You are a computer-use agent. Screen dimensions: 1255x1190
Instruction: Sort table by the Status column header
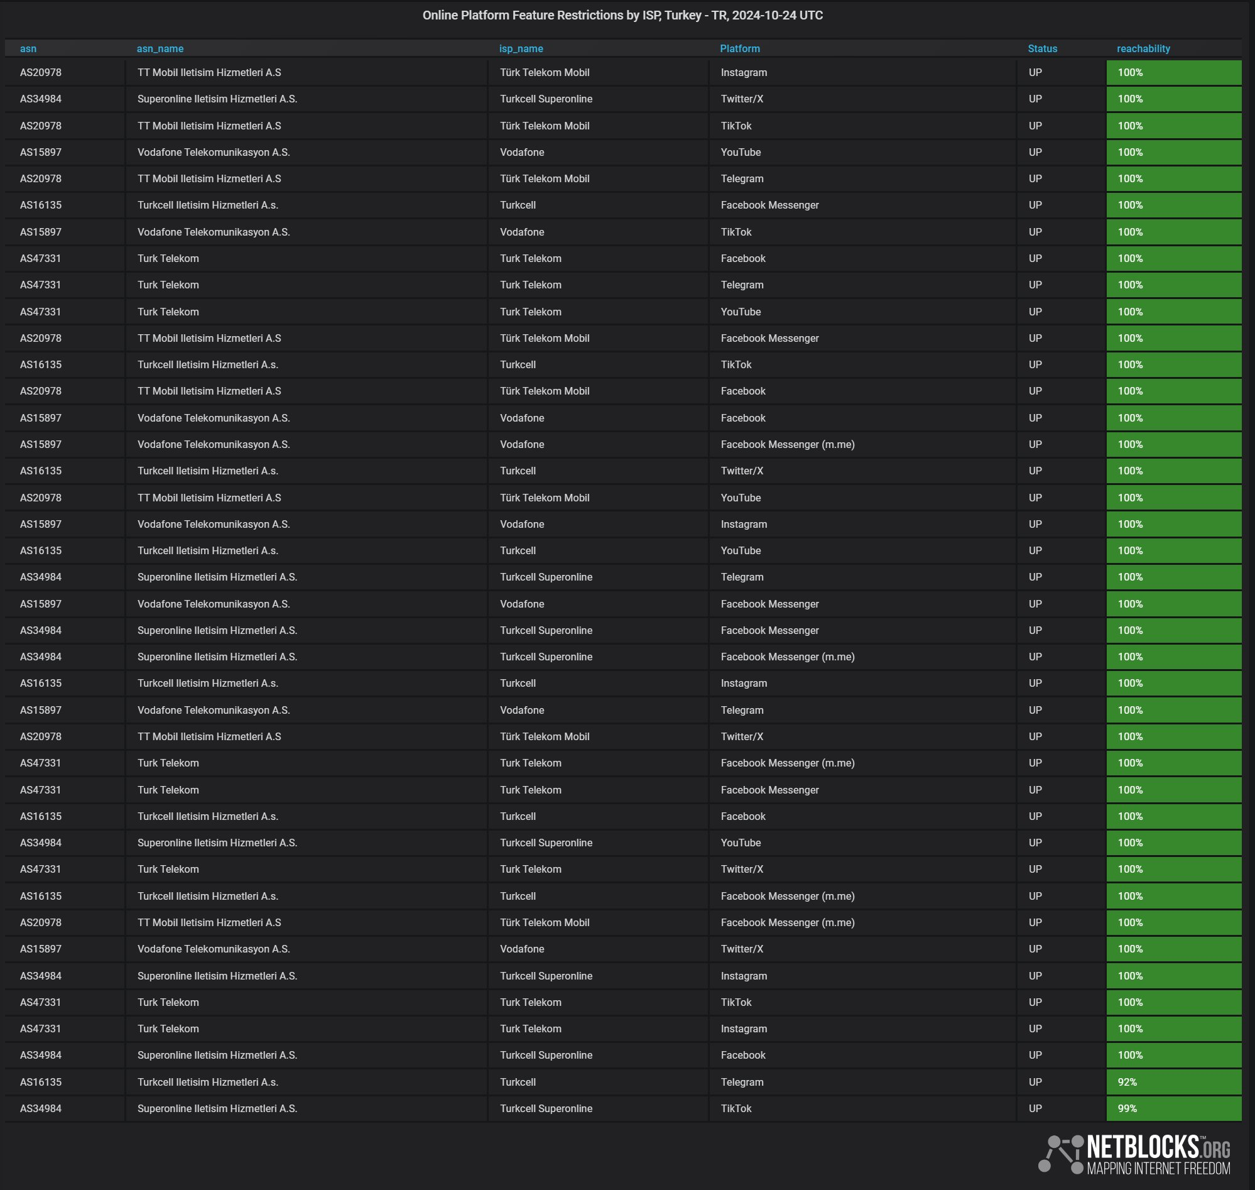[x=1043, y=48]
